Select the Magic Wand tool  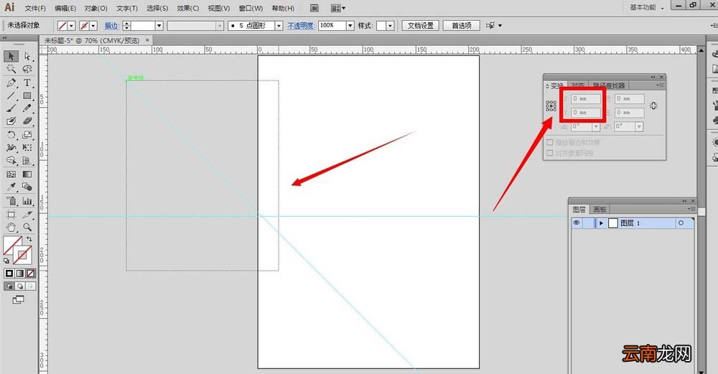pyautogui.click(x=11, y=69)
